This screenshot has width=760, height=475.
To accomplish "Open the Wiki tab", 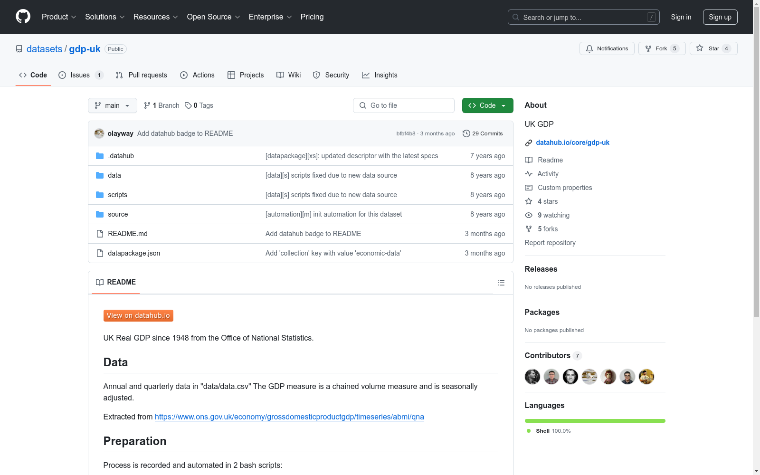I will pos(289,75).
